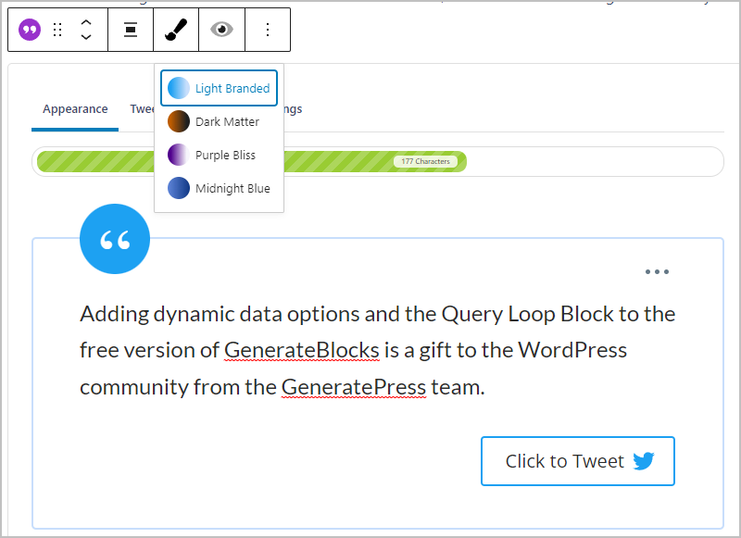Choose Light Branded from the style dropdown

[x=219, y=88]
